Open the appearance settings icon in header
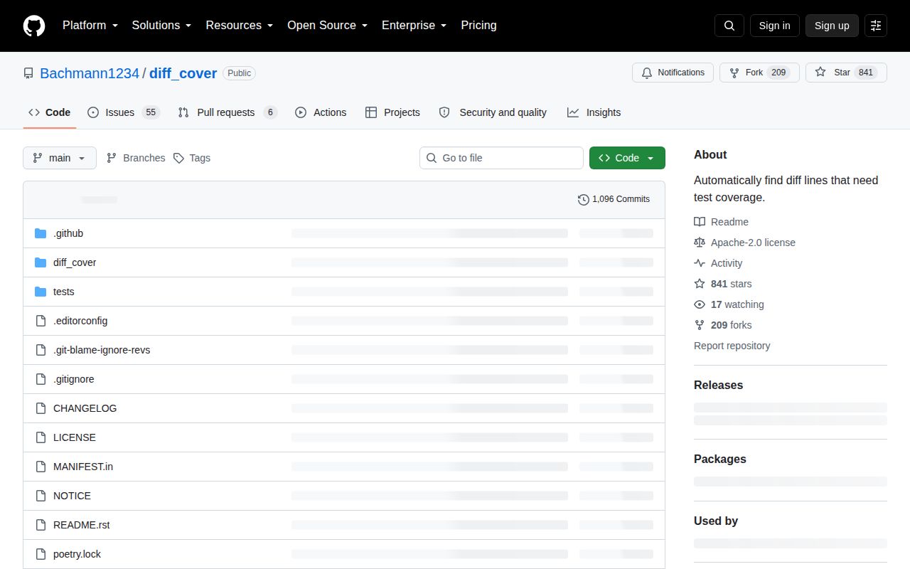 click(x=876, y=26)
